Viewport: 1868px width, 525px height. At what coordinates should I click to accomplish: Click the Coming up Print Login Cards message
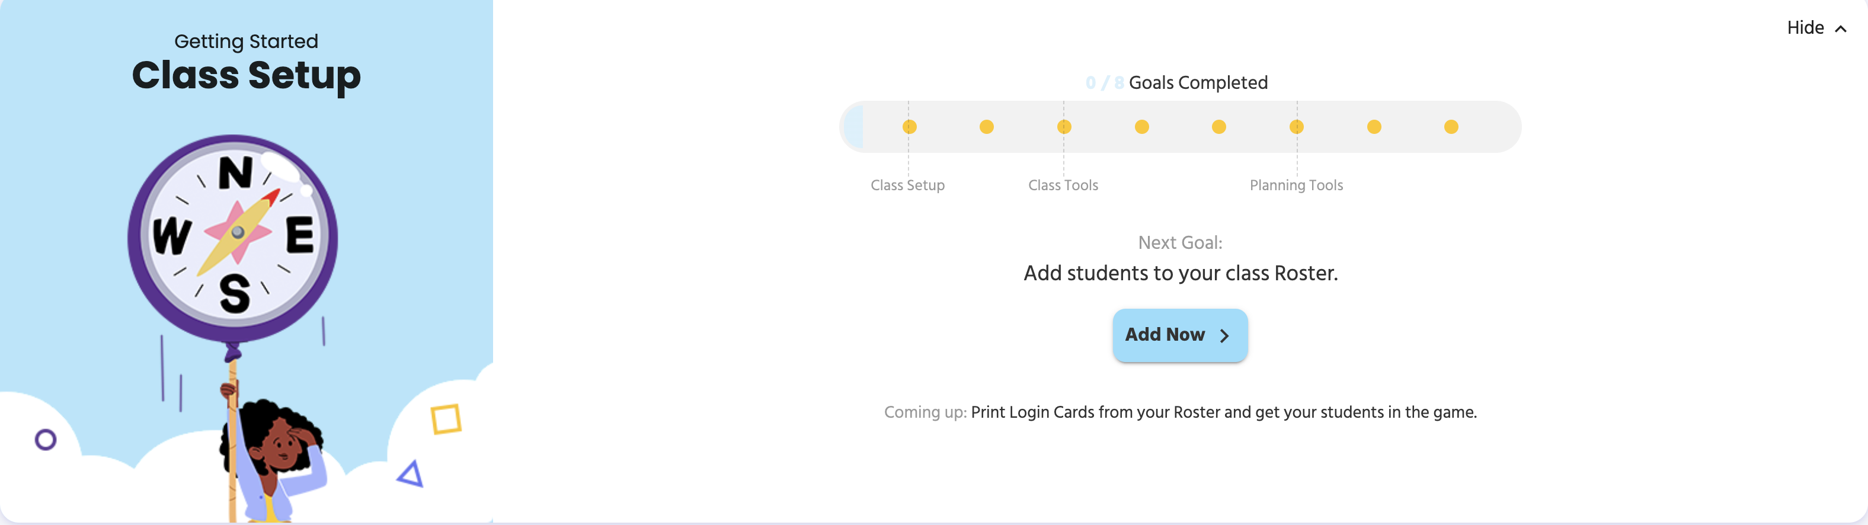[x=1180, y=412]
